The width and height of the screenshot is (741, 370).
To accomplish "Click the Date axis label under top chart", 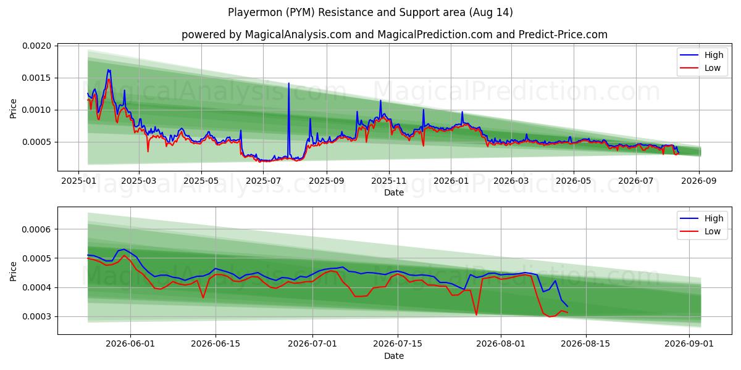I will [394, 193].
